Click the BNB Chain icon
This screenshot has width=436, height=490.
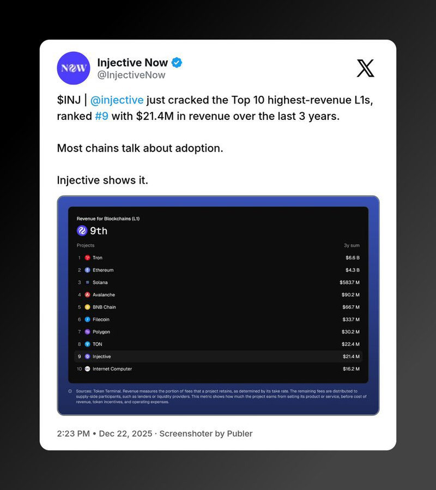coord(87,307)
